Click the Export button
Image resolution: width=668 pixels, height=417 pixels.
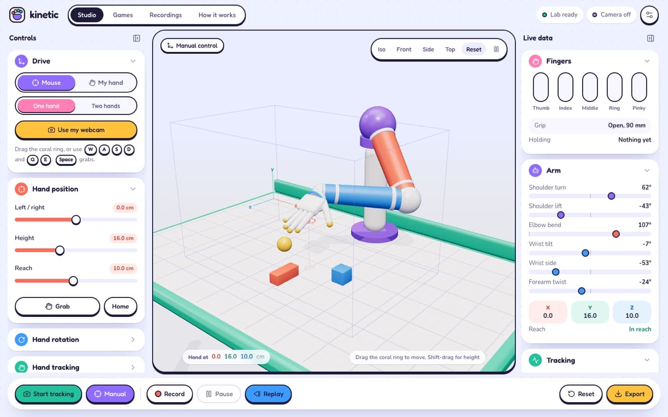(x=629, y=394)
